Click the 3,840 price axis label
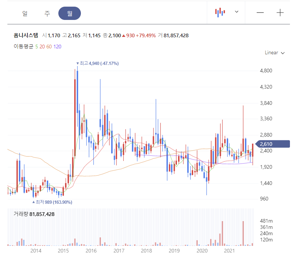Screen dimensions: 294x261 point(266,103)
